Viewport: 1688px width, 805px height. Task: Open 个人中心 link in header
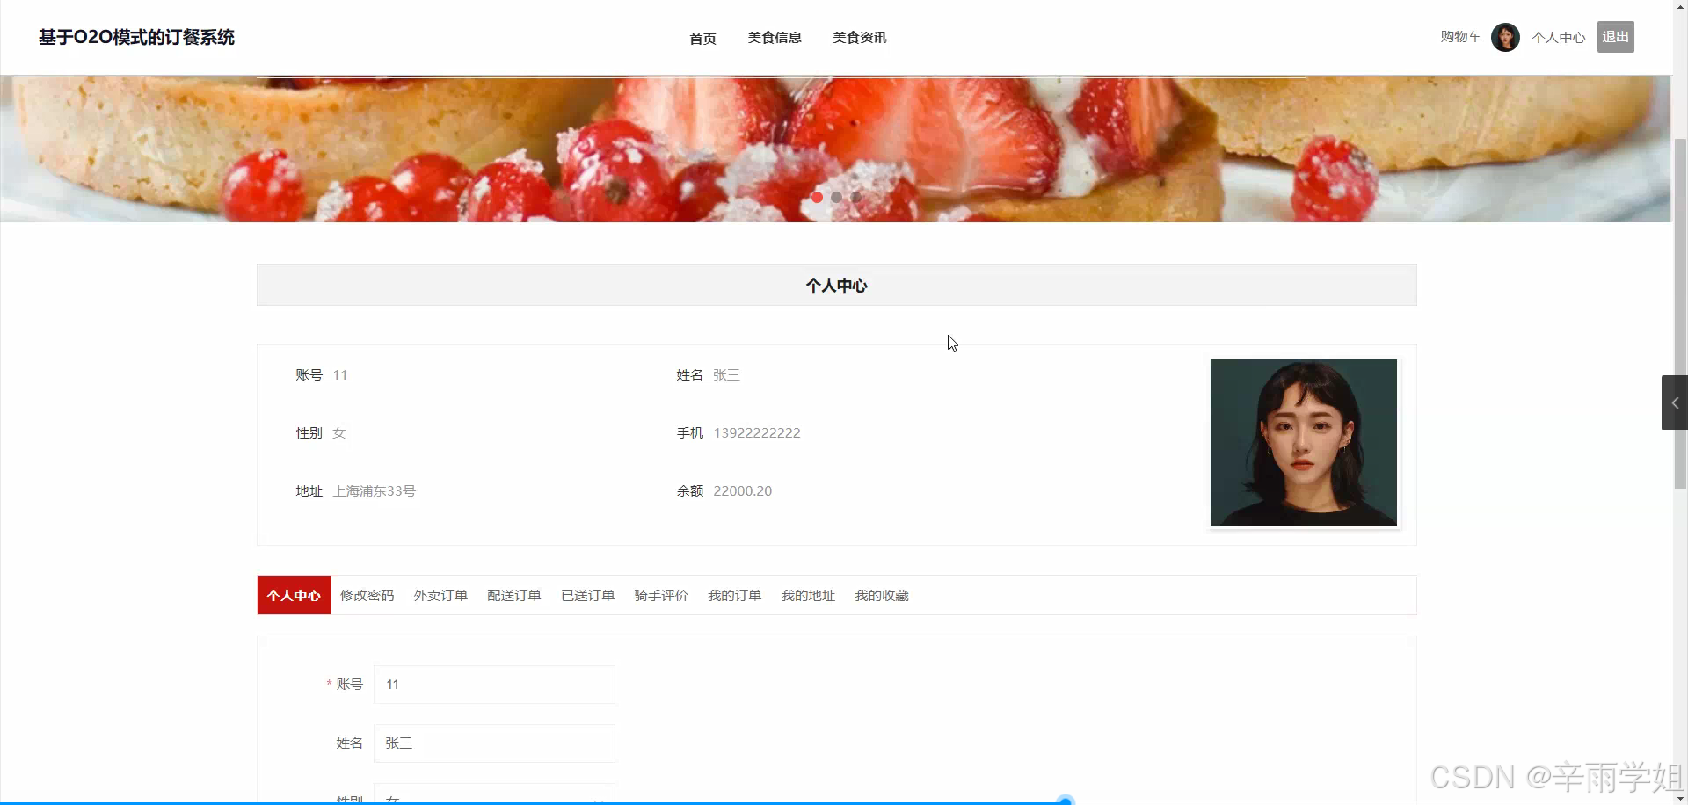coord(1558,37)
